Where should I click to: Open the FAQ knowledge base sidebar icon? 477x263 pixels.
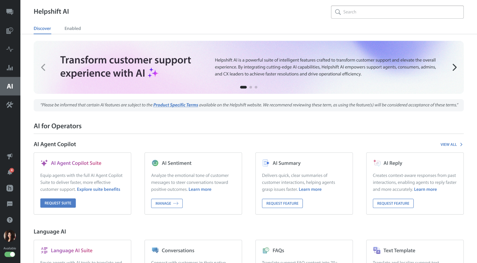(10, 31)
